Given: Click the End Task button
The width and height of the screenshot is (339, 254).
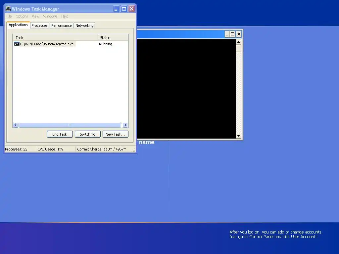Looking at the screenshot, I should click(x=60, y=134).
